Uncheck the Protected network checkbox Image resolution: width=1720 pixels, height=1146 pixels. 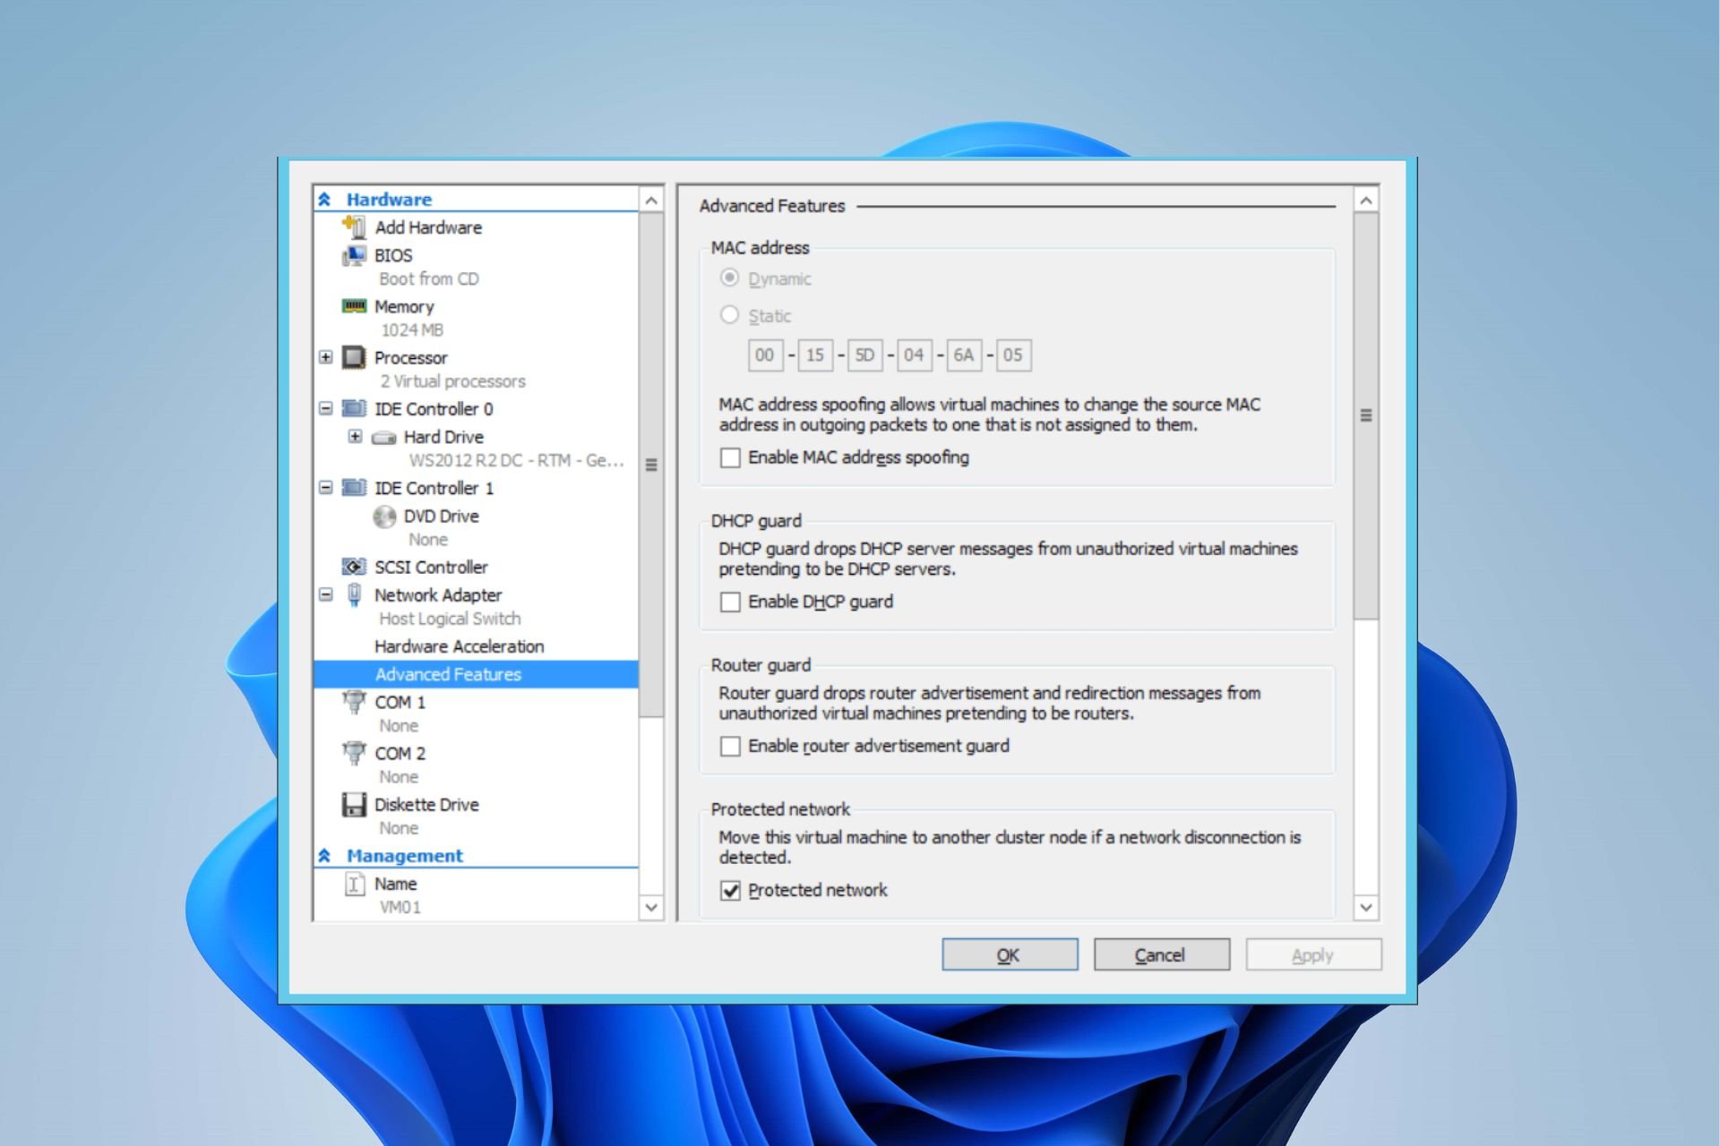click(730, 891)
